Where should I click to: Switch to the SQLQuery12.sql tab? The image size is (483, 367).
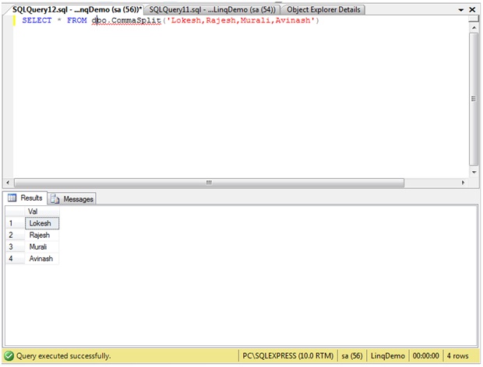[77, 9]
